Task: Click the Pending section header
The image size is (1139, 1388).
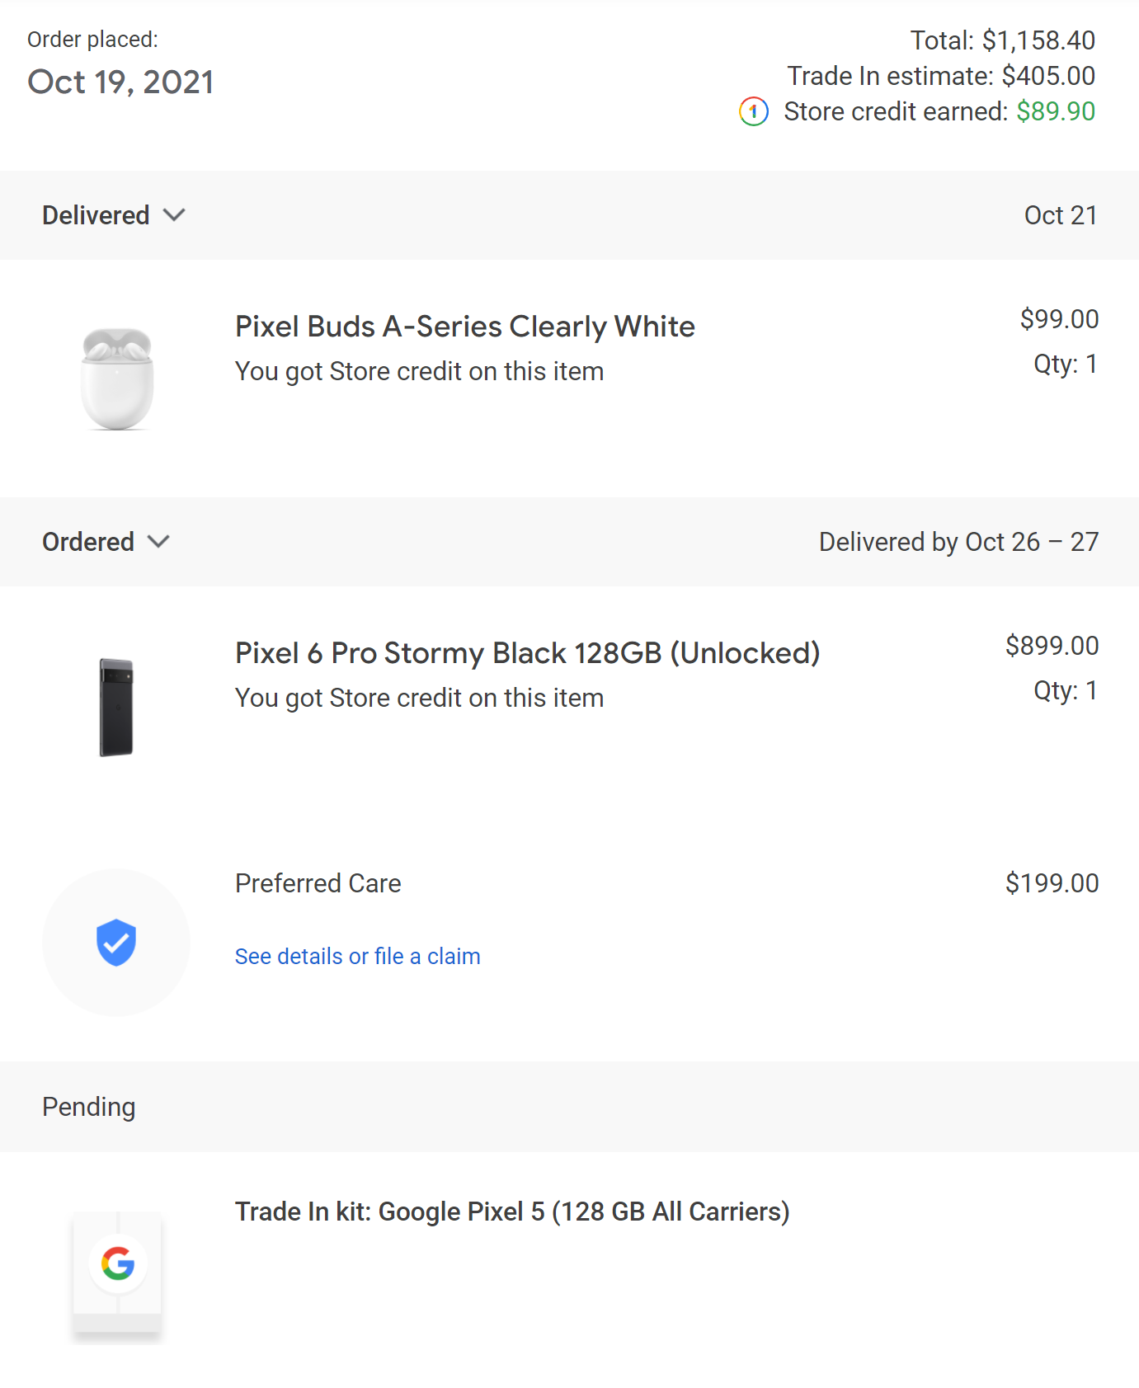Action: [89, 1107]
